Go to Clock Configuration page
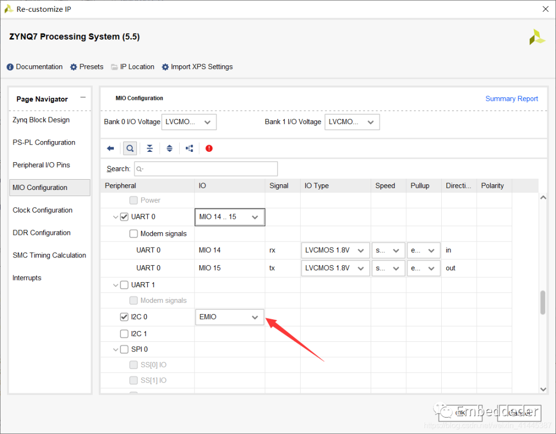556x434 pixels. [43, 210]
